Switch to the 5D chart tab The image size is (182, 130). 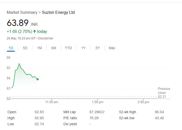(x=25, y=48)
